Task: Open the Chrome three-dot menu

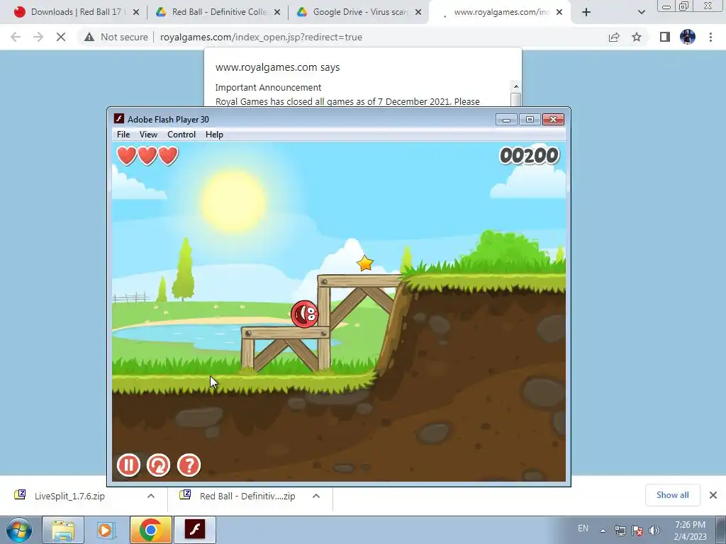Action: pyautogui.click(x=710, y=37)
